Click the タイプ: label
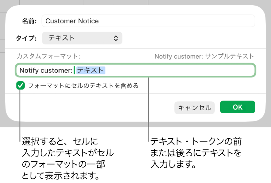Viewport: 271px width, 183px height. [x=26, y=38]
